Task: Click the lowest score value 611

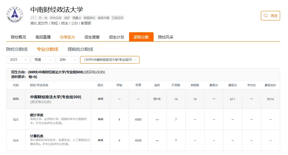Action: point(233,99)
